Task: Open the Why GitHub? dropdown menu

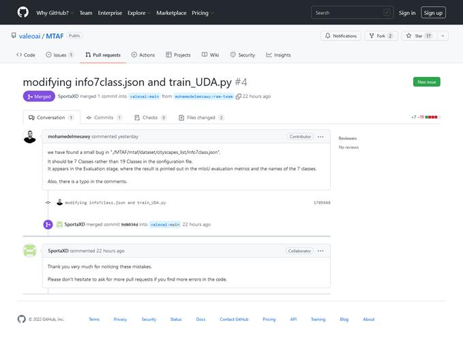Action: click(55, 13)
